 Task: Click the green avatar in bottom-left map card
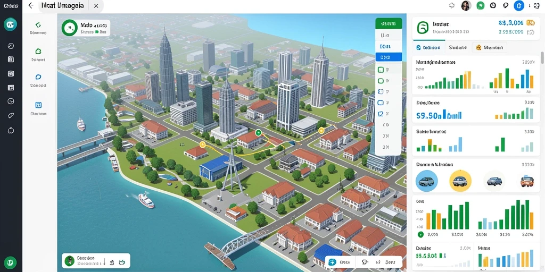[x=70, y=261]
